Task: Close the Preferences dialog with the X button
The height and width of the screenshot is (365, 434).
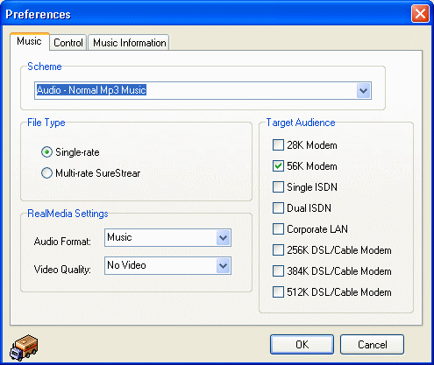Action: click(x=420, y=14)
